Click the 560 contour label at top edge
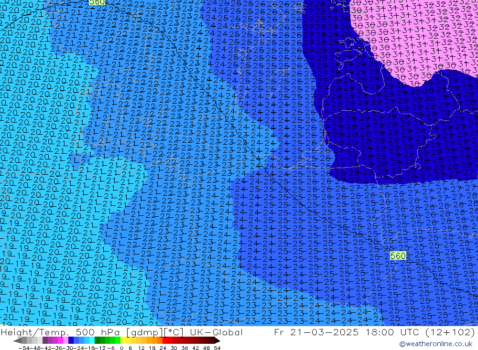 (97, 2)
